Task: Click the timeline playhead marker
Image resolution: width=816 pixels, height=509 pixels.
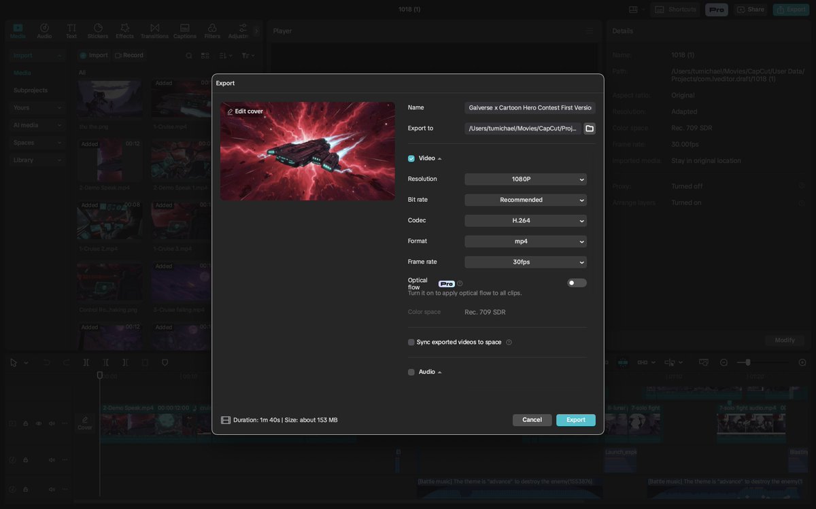Action: pos(100,375)
